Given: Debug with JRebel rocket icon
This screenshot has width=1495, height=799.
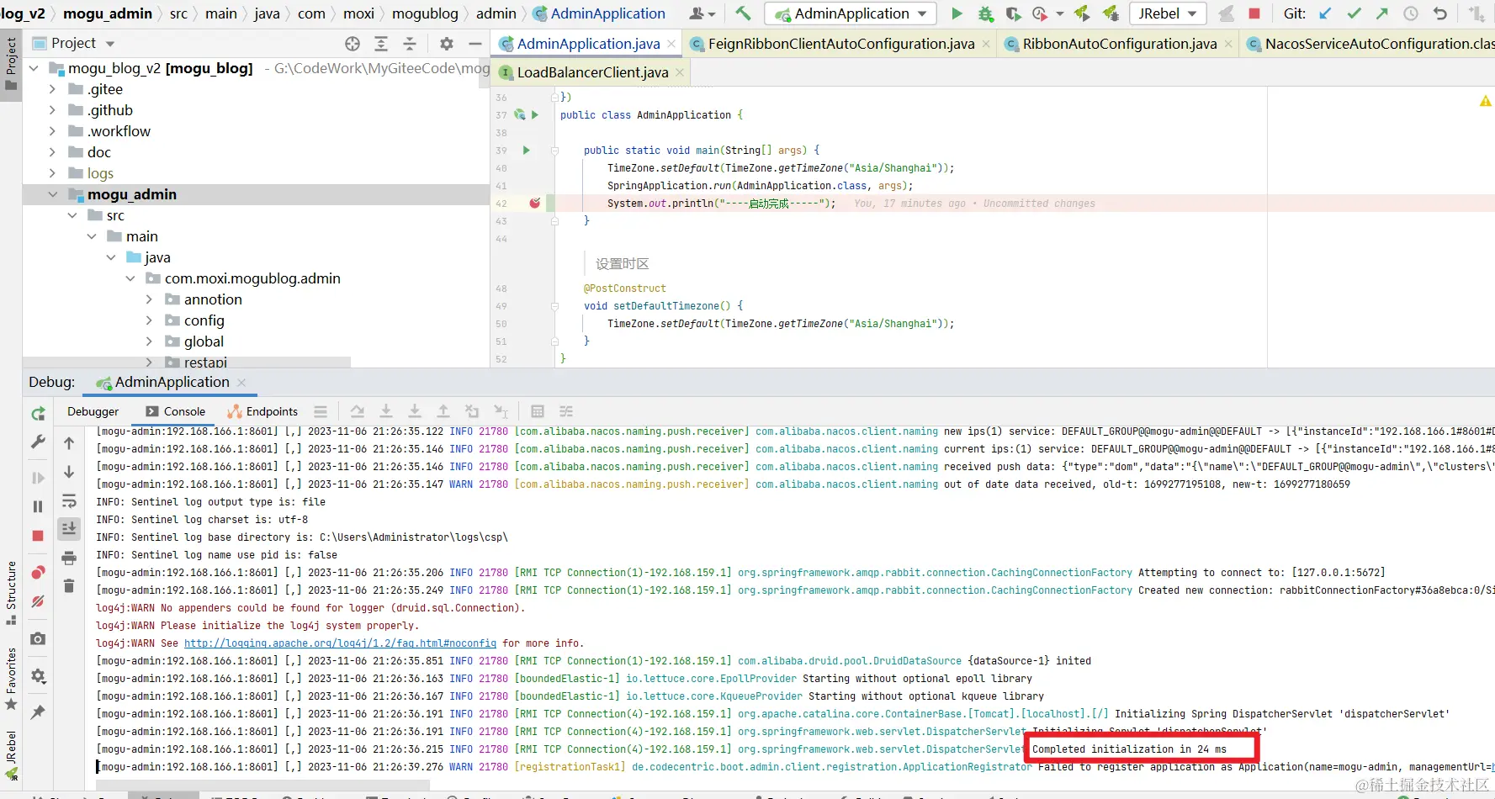Looking at the screenshot, I should pyautogui.click(x=1111, y=13).
